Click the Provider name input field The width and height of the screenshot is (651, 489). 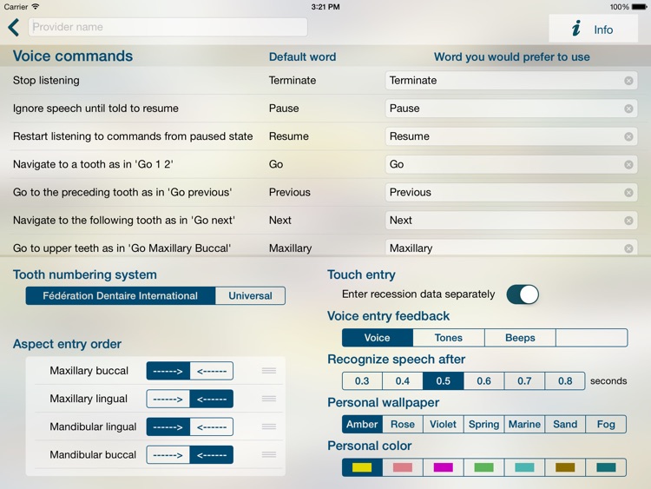click(x=168, y=27)
